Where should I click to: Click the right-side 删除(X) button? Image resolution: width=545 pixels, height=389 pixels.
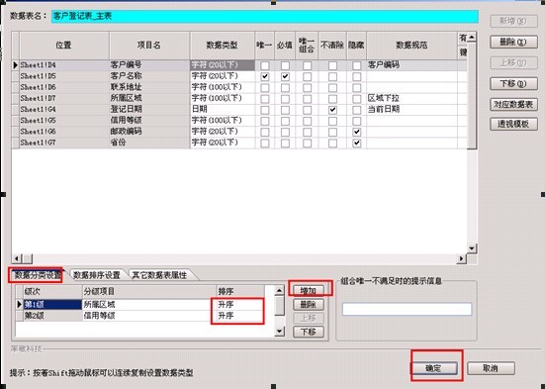513,43
